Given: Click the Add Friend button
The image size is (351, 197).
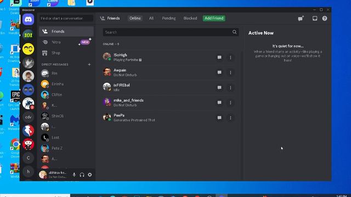Looking at the screenshot, I should pos(214,18).
